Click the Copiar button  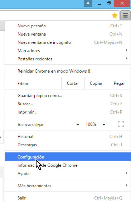click(96, 83)
